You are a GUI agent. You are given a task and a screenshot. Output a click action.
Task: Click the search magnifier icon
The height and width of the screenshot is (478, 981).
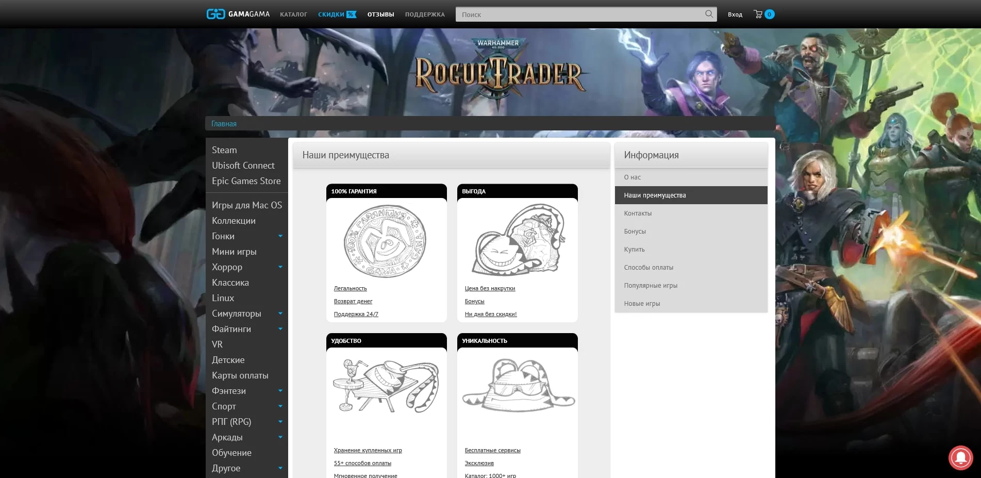tap(709, 14)
